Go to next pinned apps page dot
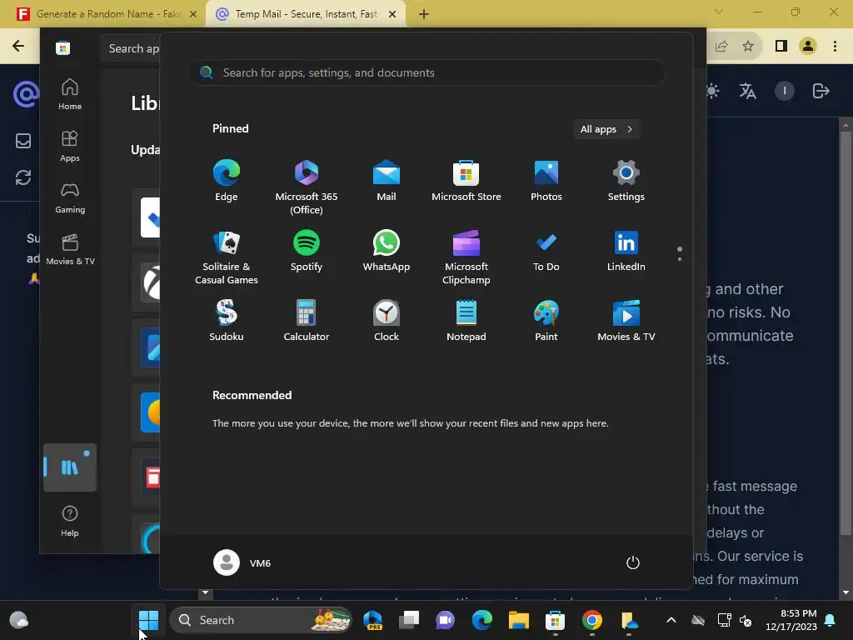The image size is (853, 640). (x=680, y=259)
